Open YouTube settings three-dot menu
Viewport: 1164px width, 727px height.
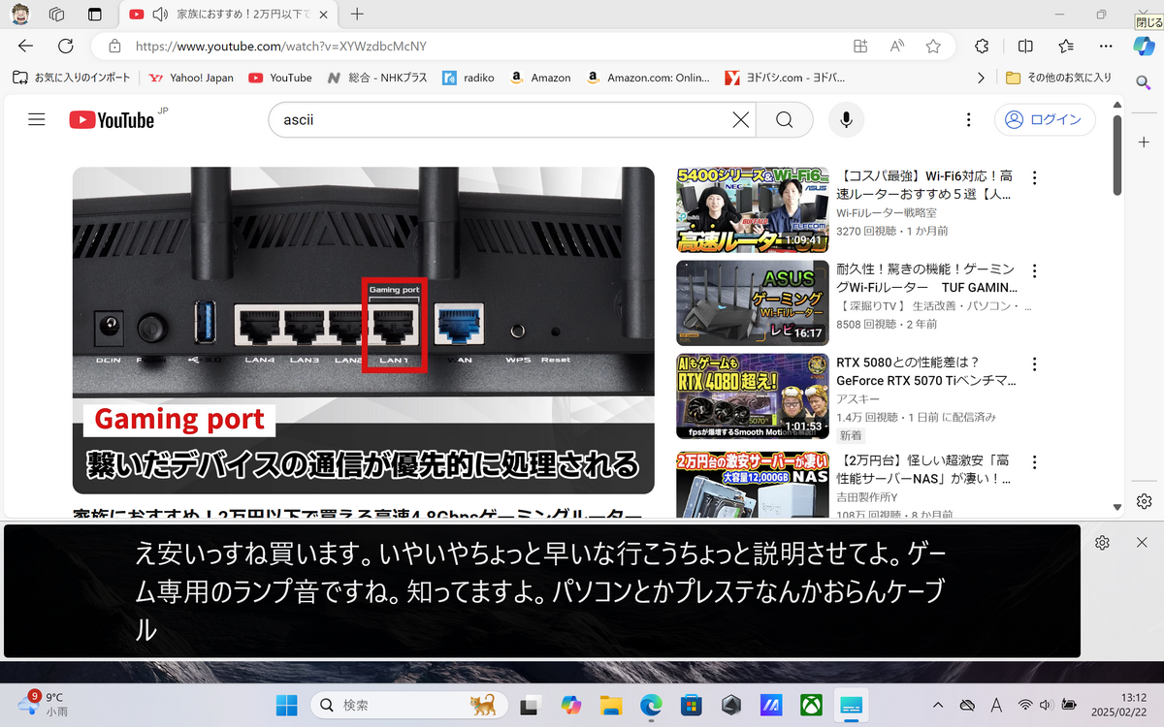968,120
